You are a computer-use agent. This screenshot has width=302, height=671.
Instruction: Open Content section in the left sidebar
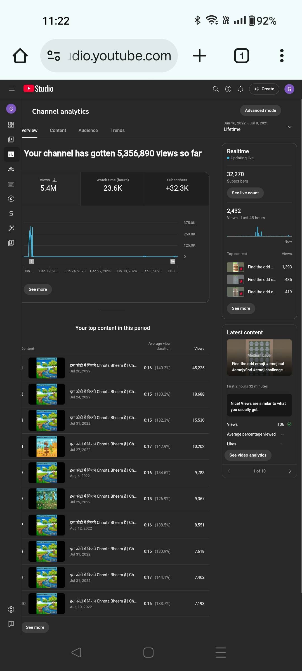point(11,139)
